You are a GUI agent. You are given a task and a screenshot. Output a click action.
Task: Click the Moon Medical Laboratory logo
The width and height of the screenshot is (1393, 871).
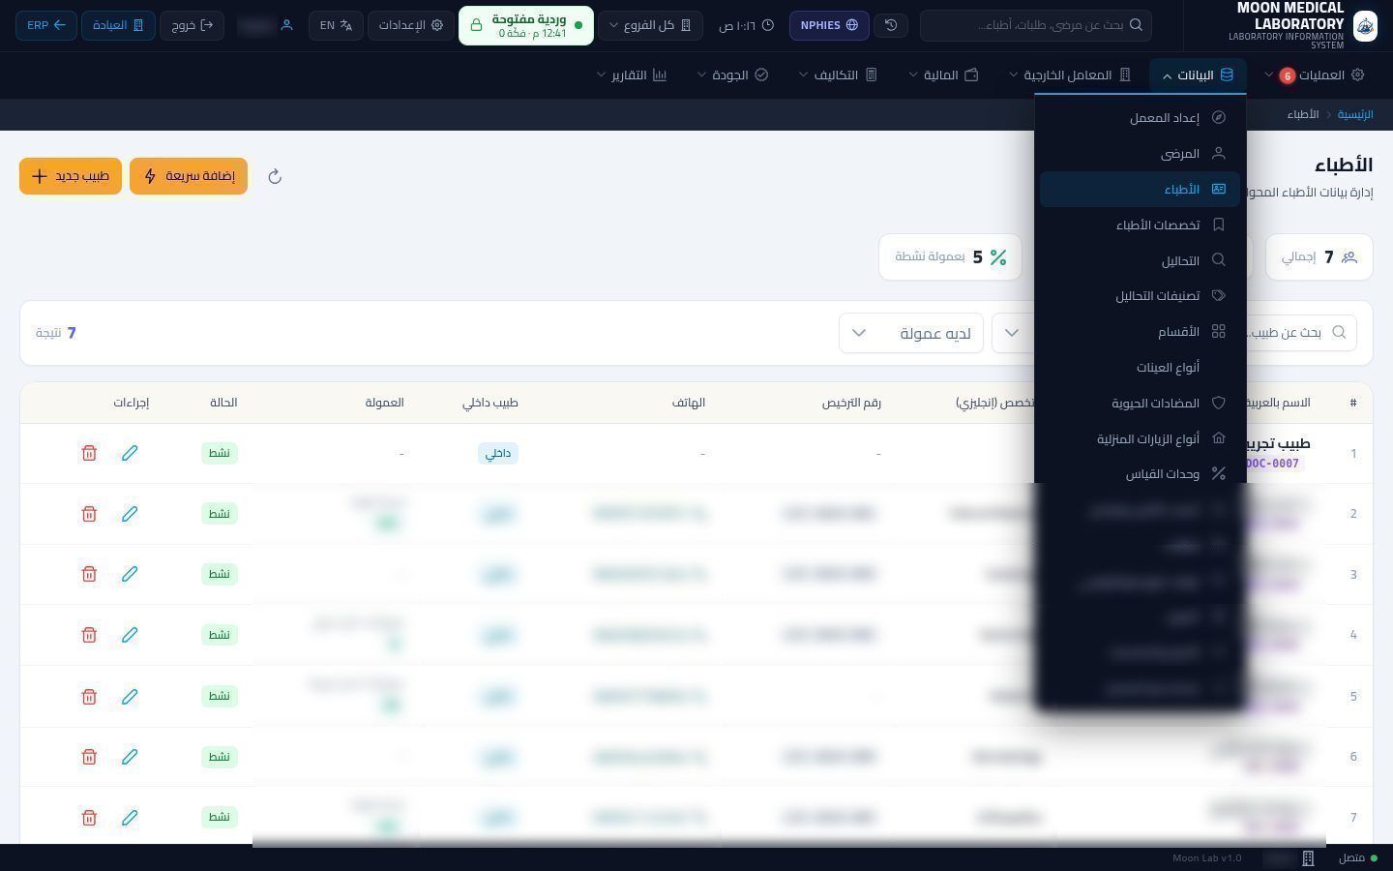(1365, 25)
